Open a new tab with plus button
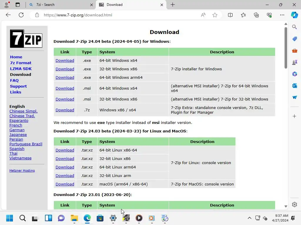 173,5
